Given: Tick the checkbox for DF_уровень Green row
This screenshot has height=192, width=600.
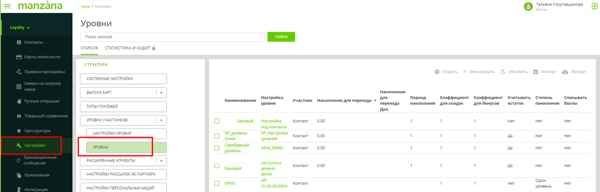Looking at the screenshot, I should pos(217,136).
